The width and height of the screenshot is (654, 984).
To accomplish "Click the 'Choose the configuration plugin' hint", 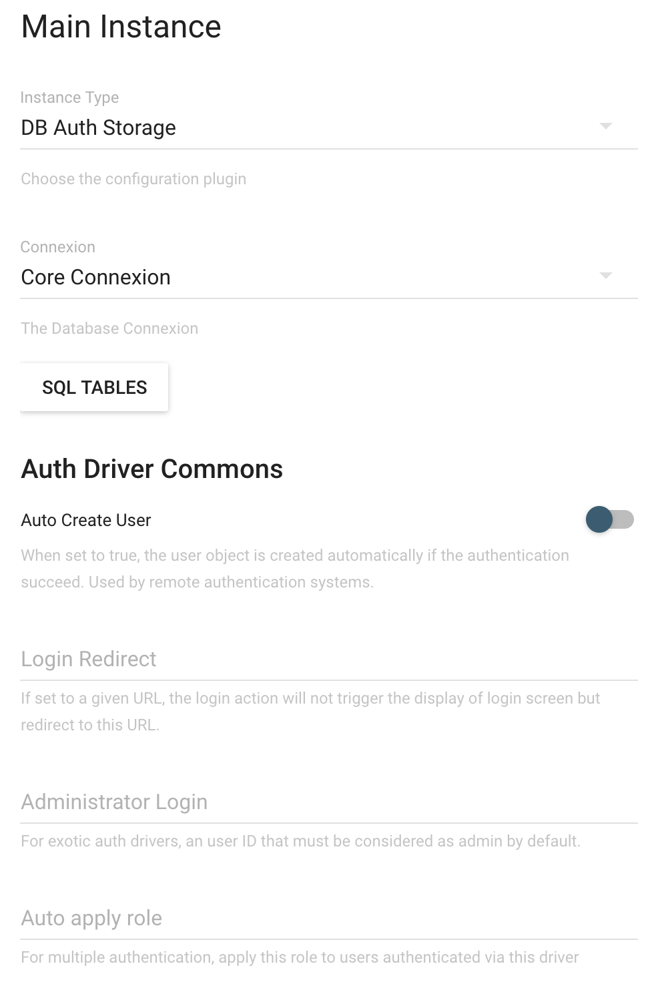I will tap(133, 179).
